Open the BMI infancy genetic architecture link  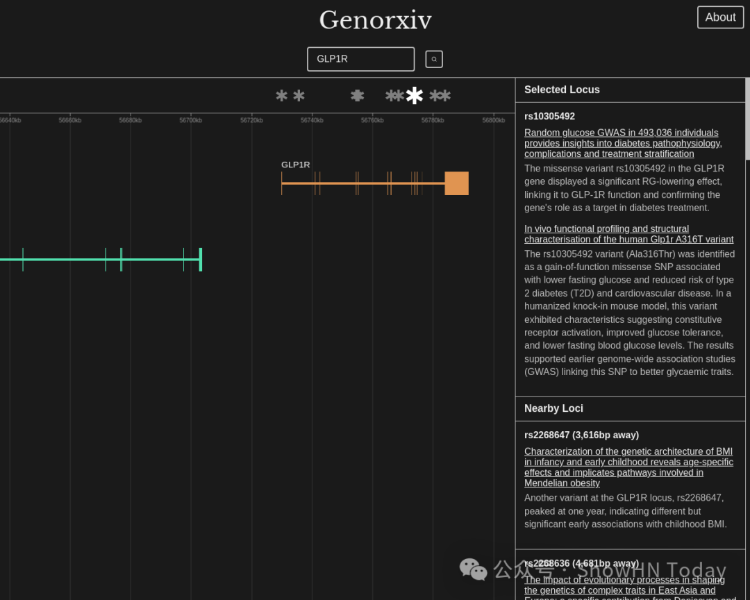pyautogui.click(x=628, y=467)
